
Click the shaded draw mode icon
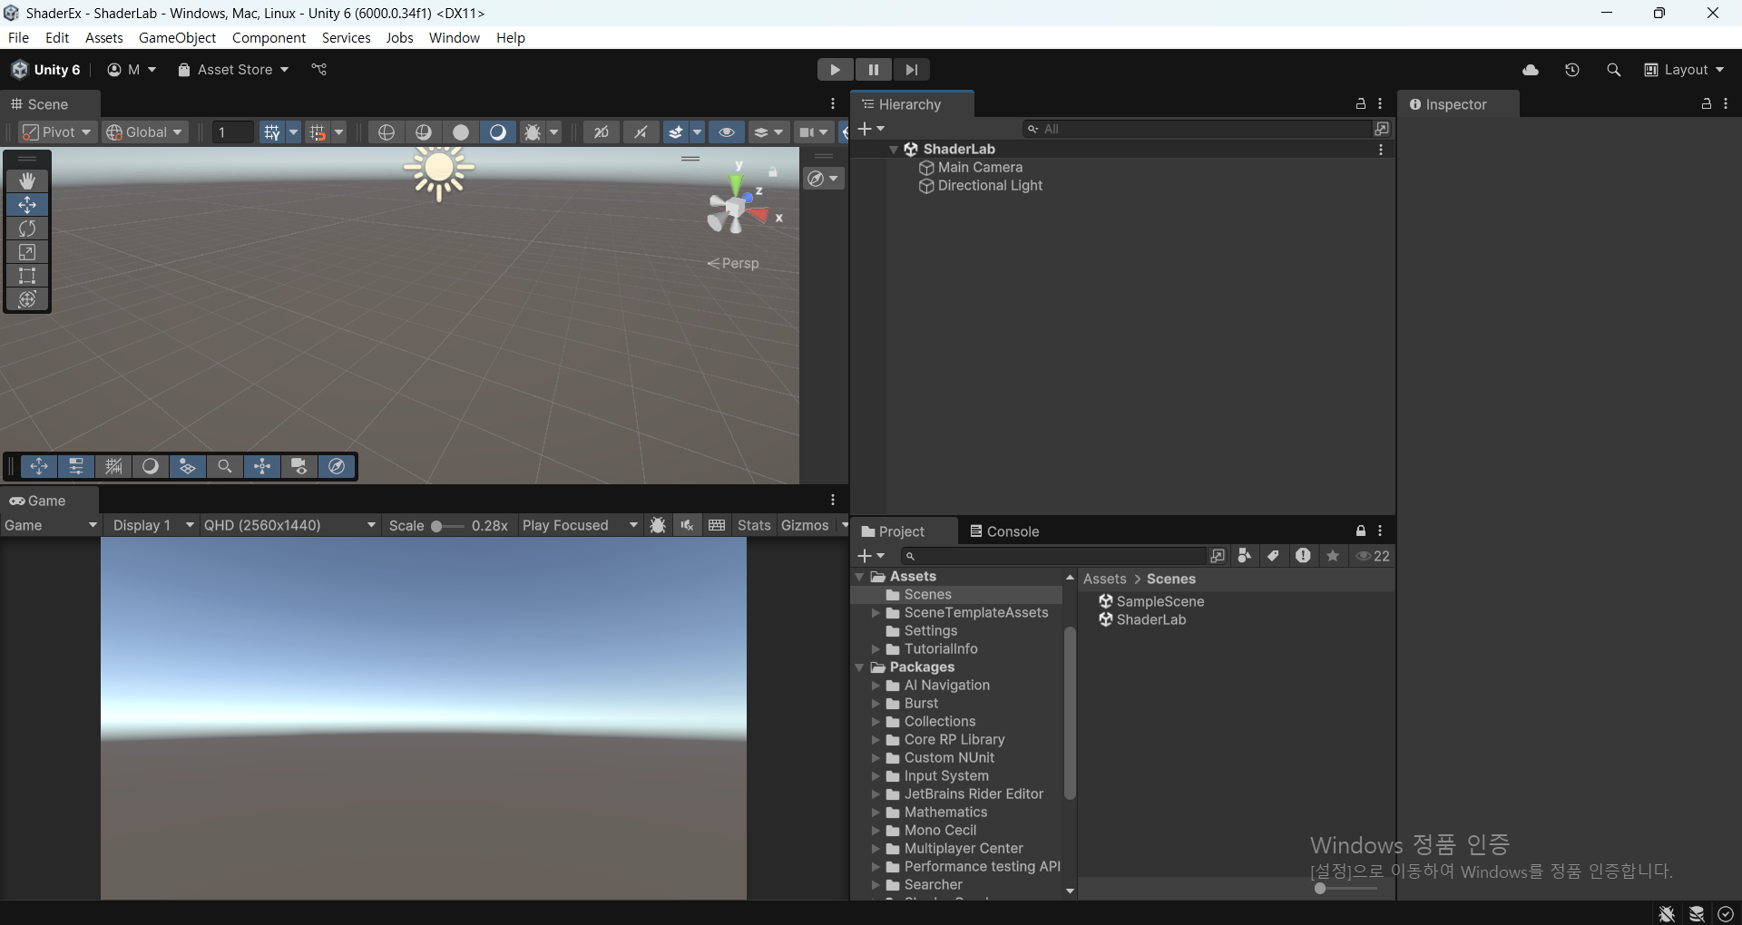pyautogui.click(x=498, y=132)
